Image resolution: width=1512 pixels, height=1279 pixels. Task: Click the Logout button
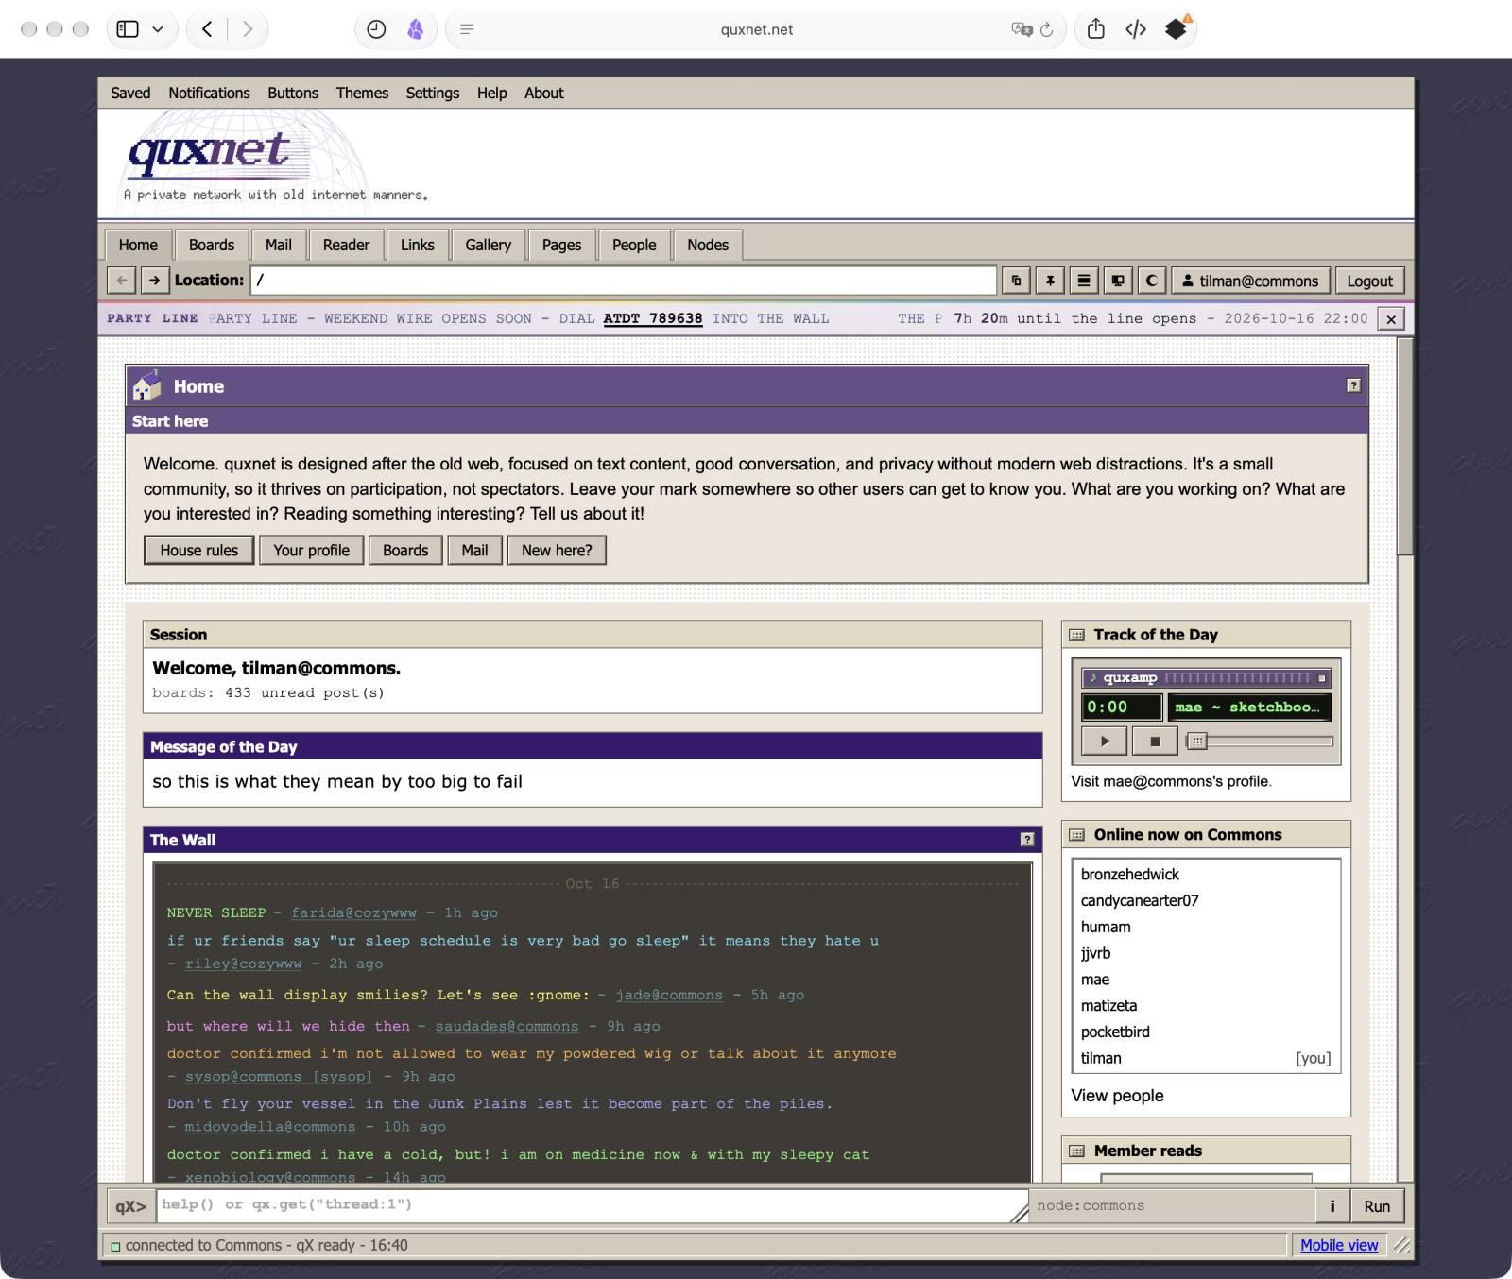click(1369, 281)
